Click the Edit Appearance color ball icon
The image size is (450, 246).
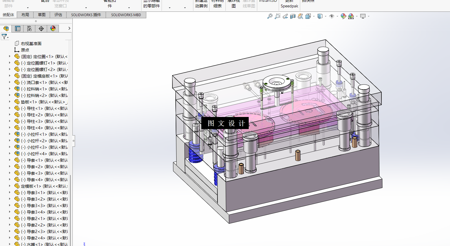click(x=343, y=16)
